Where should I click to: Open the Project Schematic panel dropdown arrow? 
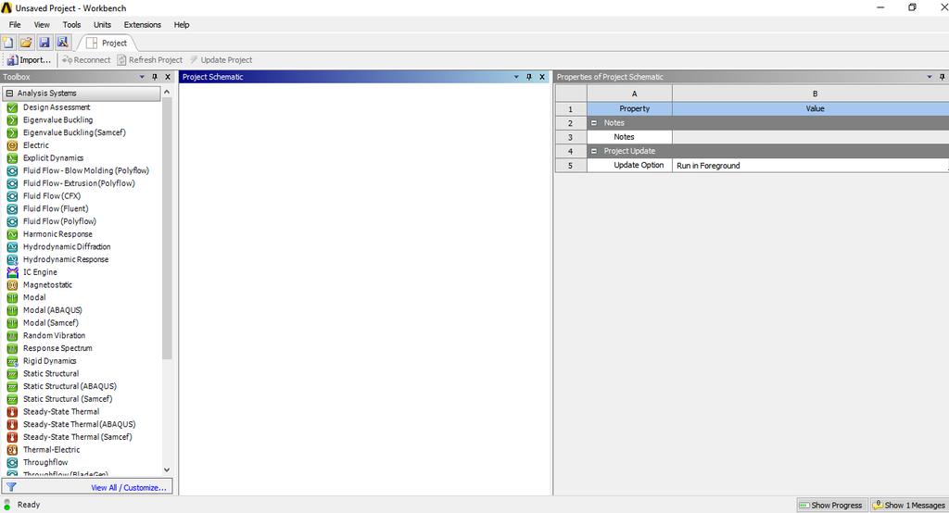(x=516, y=77)
